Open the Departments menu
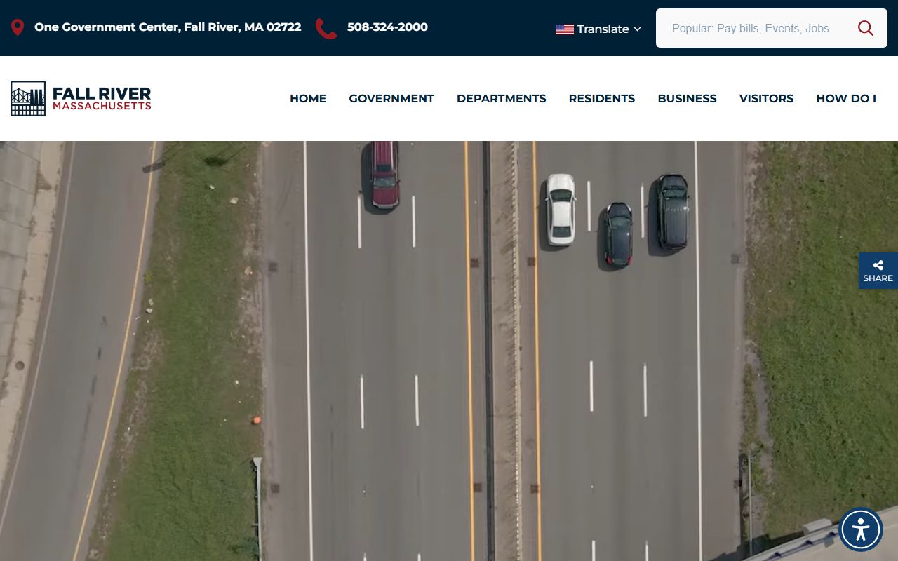This screenshot has height=561, width=898. pyautogui.click(x=501, y=99)
